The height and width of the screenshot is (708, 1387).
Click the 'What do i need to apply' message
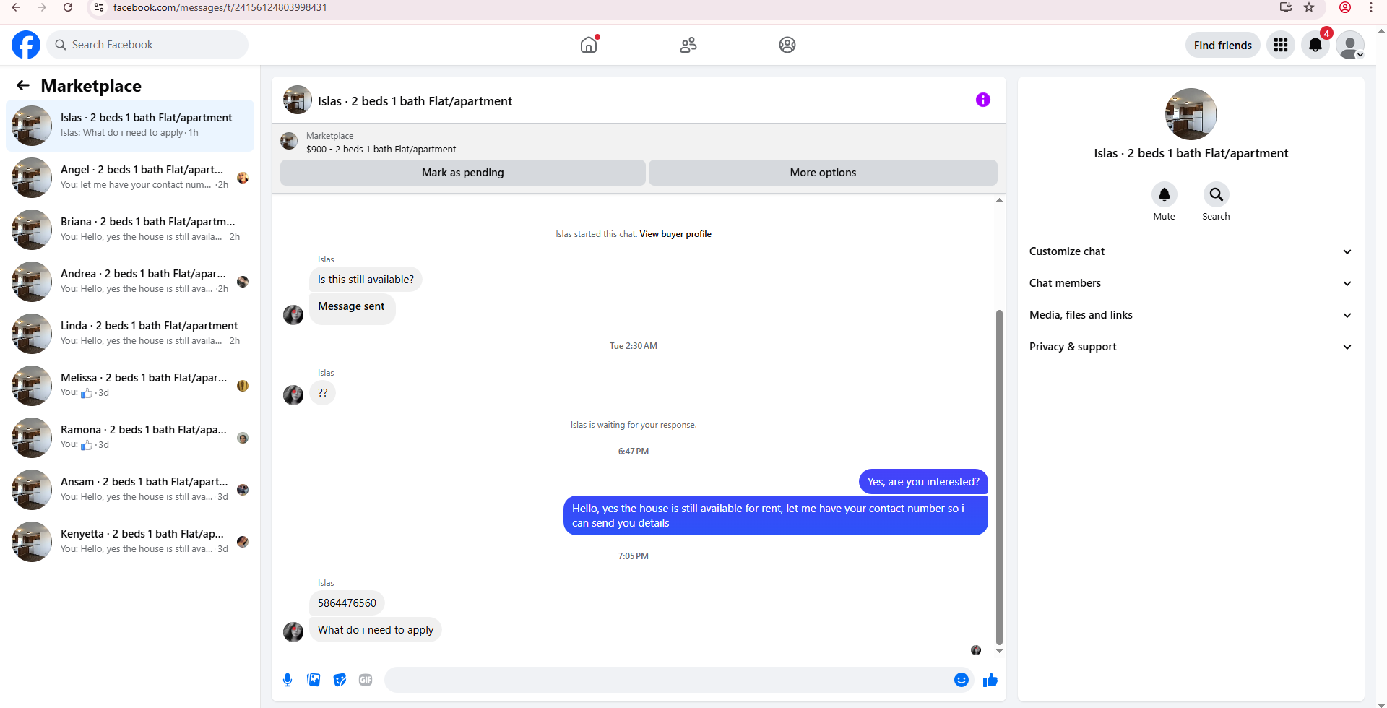[376, 630]
